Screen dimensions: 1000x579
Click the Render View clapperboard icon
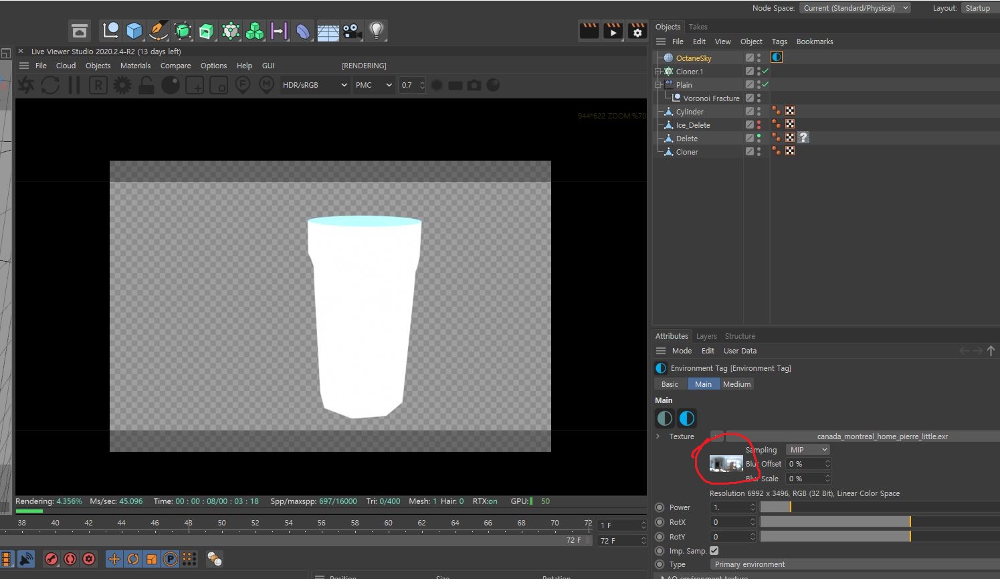pos(589,31)
